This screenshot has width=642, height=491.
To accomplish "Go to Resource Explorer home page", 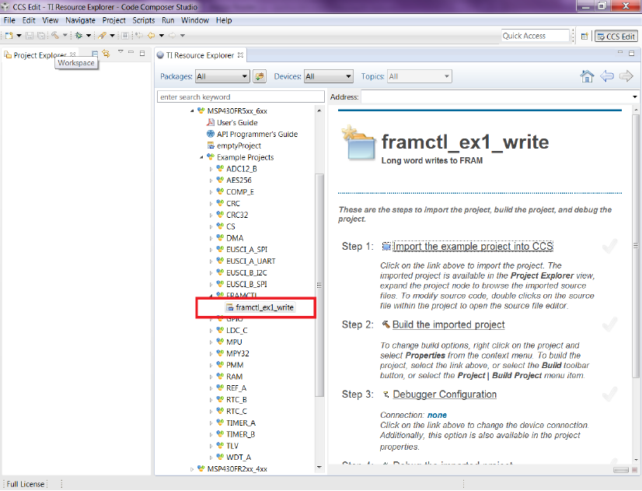I will (587, 76).
